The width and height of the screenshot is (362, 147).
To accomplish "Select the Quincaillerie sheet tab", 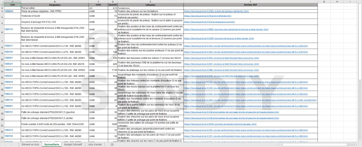I will tap(53, 145).
